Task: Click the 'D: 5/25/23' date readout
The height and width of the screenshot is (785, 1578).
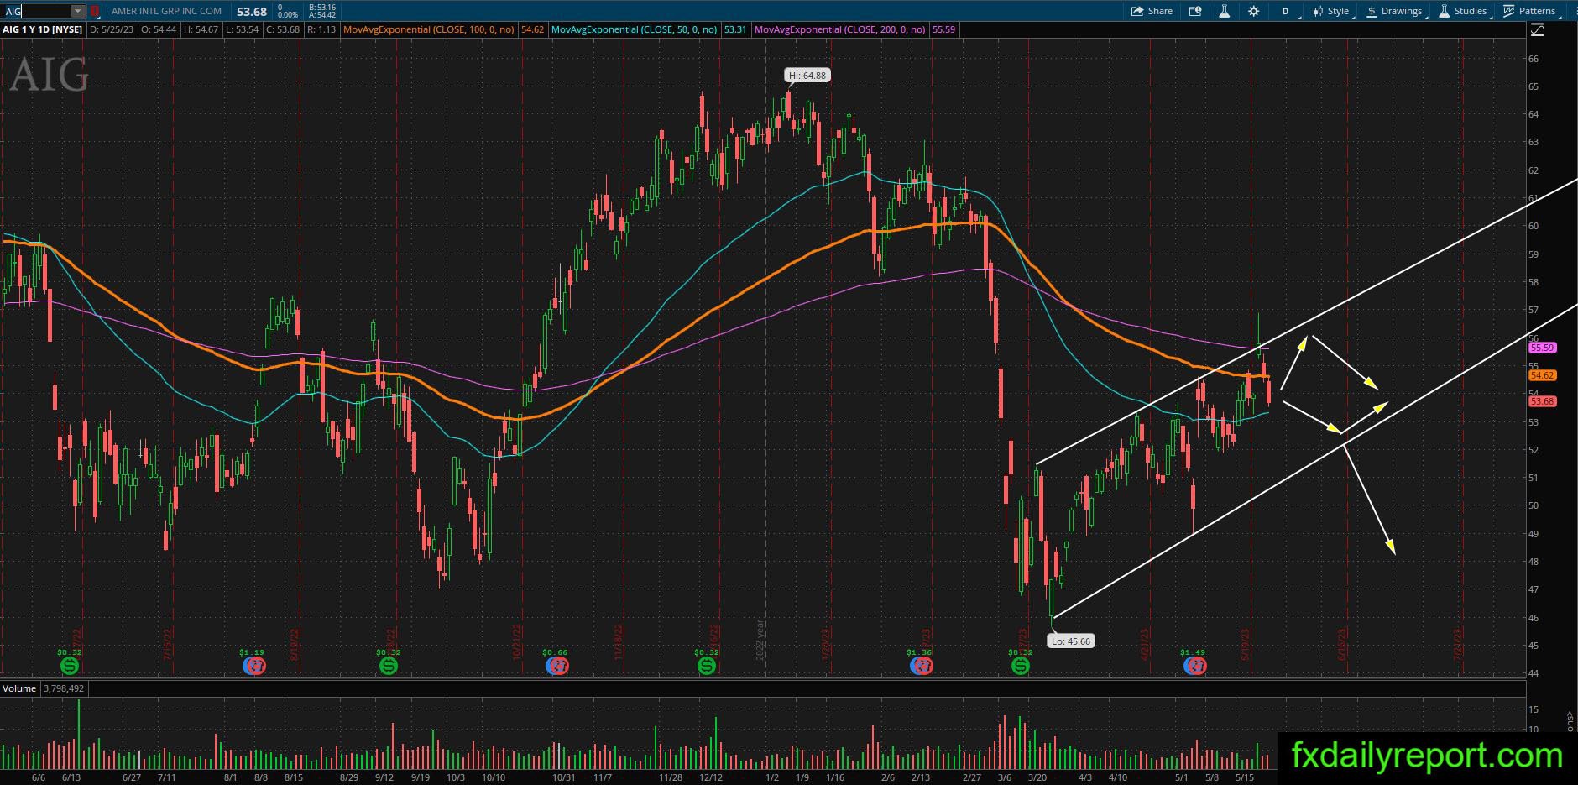Action: pyautogui.click(x=112, y=29)
